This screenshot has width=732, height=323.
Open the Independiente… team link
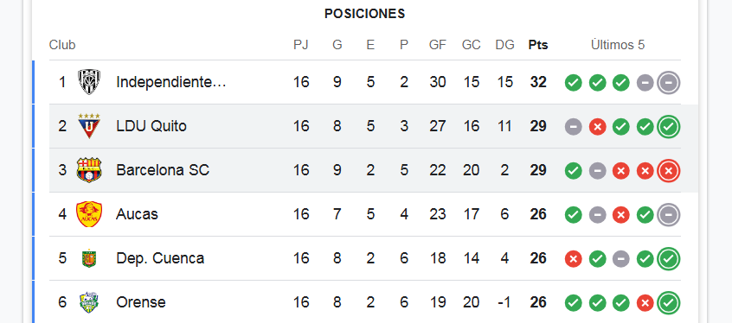[170, 82]
